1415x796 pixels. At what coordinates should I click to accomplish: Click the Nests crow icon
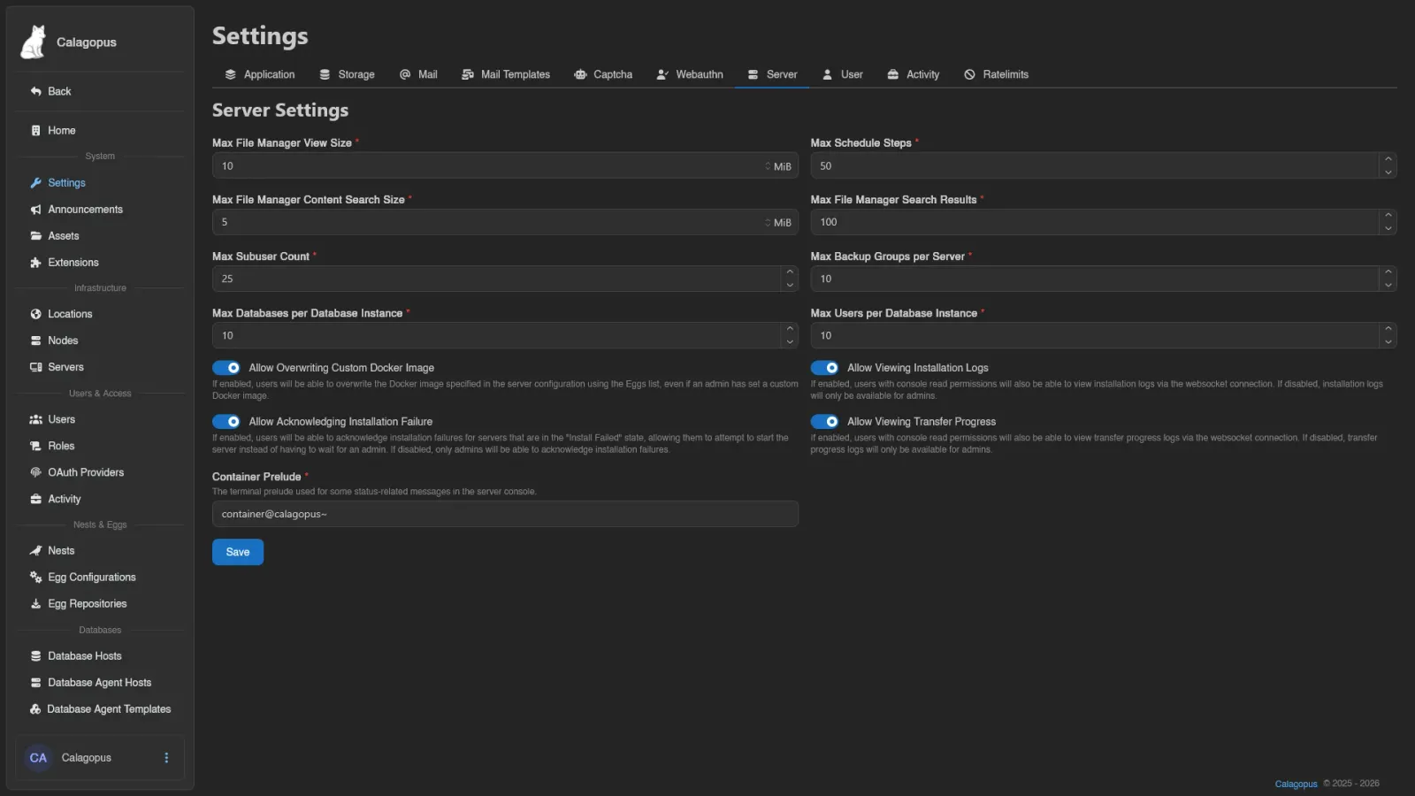[x=36, y=550]
